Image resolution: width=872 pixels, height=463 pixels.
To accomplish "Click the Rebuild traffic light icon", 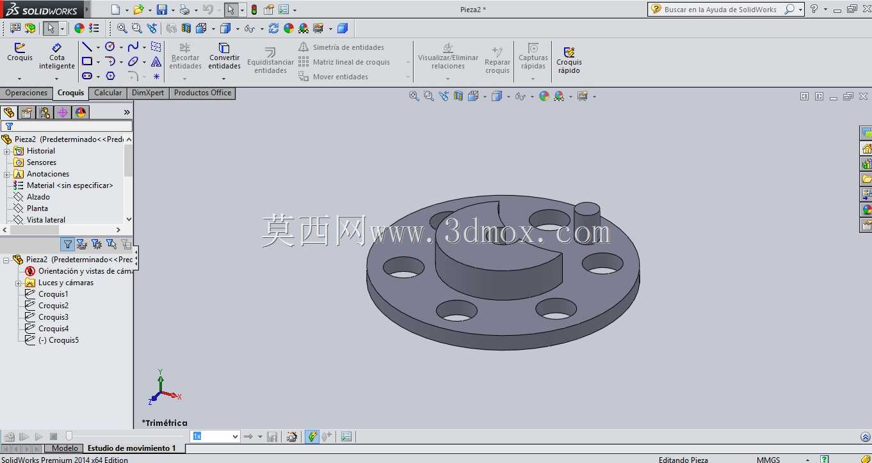I will coord(254,10).
